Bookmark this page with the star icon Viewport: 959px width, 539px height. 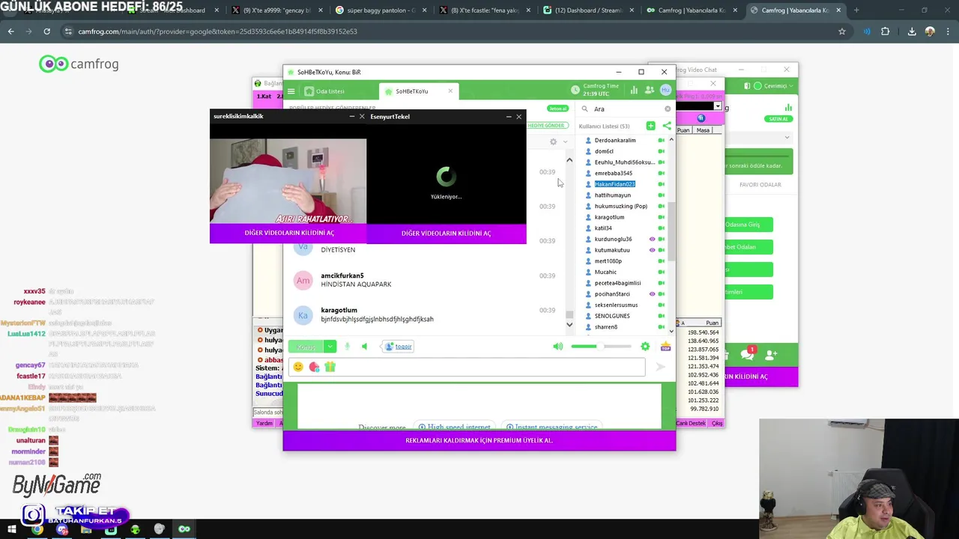click(842, 31)
